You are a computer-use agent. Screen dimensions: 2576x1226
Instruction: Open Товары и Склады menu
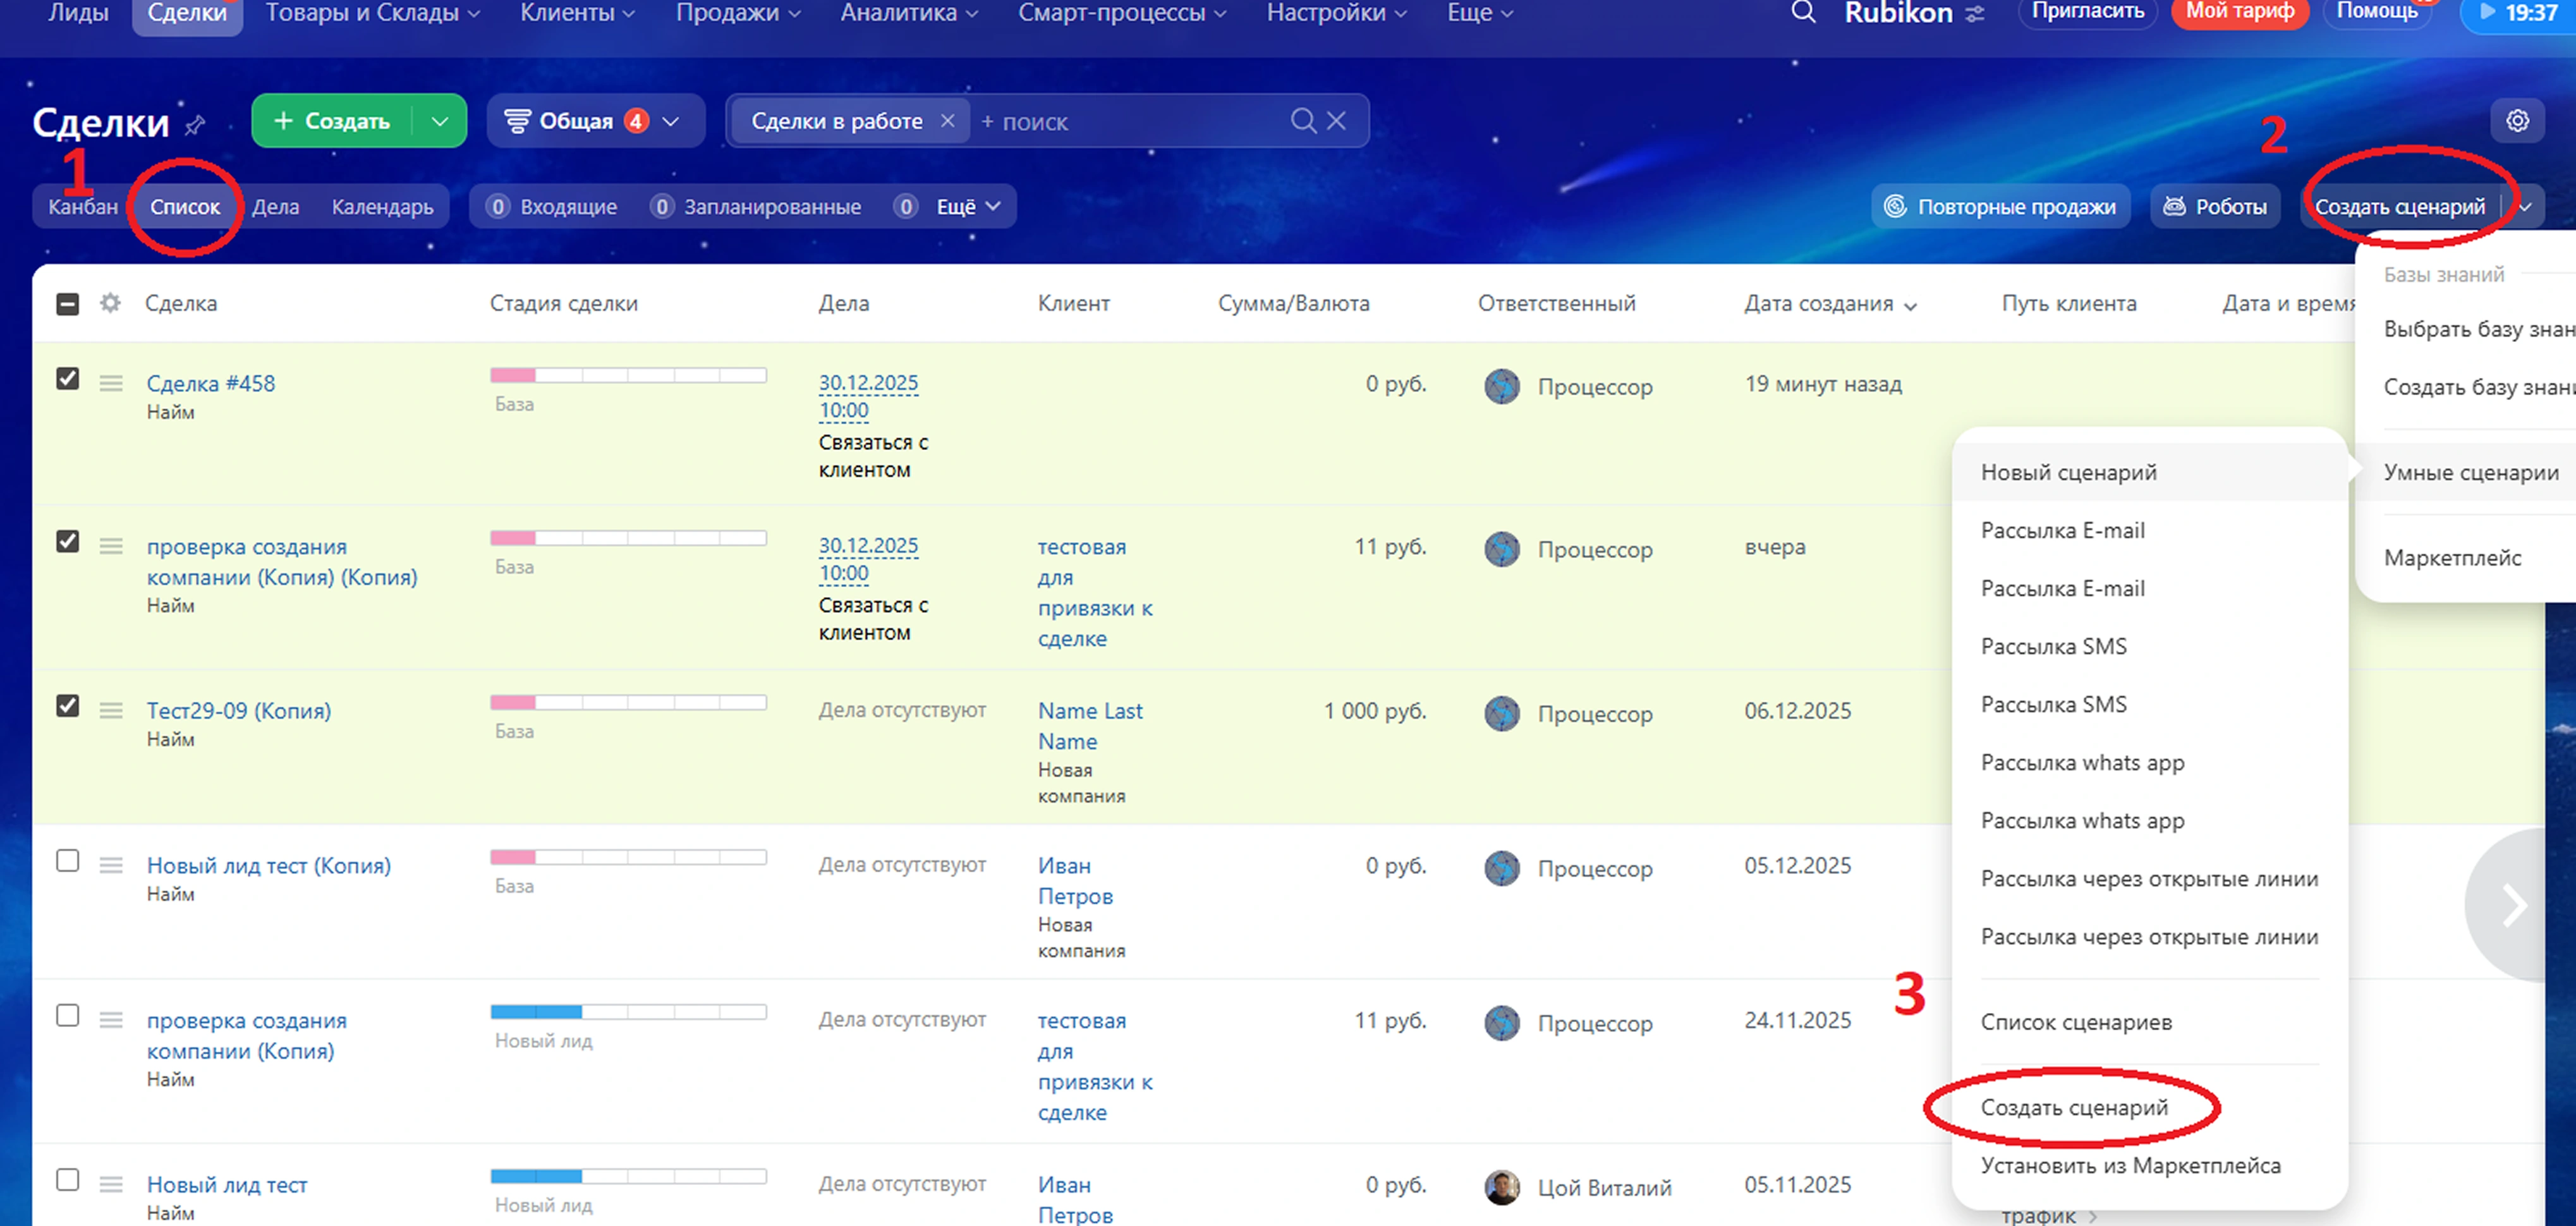[372, 13]
